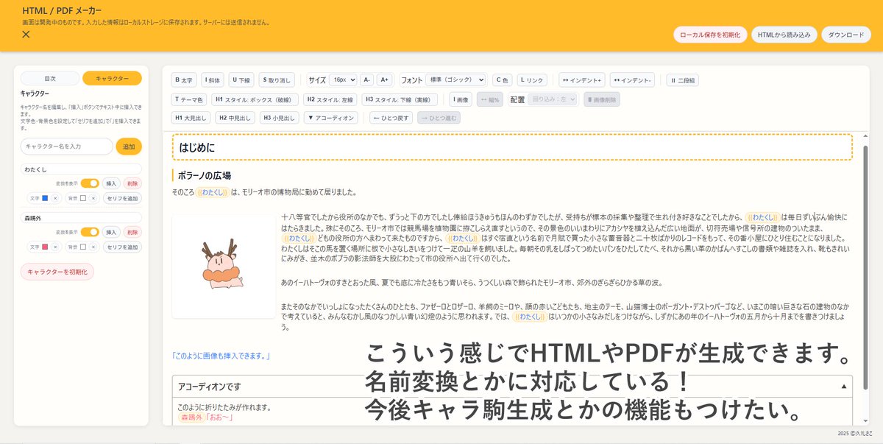Clear わたくし text color with the × chip

coord(55,198)
